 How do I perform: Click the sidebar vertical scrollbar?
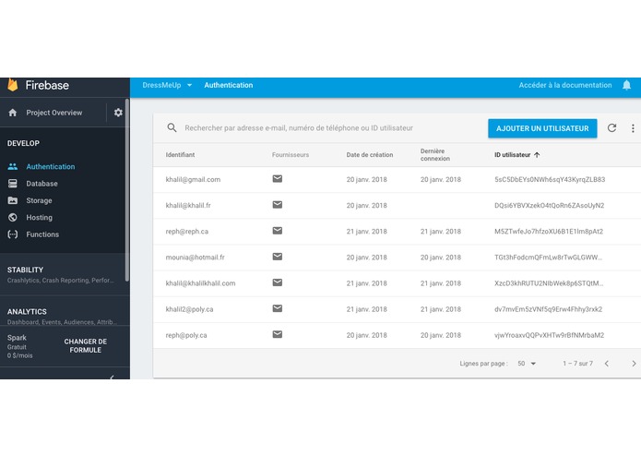coord(127,190)
